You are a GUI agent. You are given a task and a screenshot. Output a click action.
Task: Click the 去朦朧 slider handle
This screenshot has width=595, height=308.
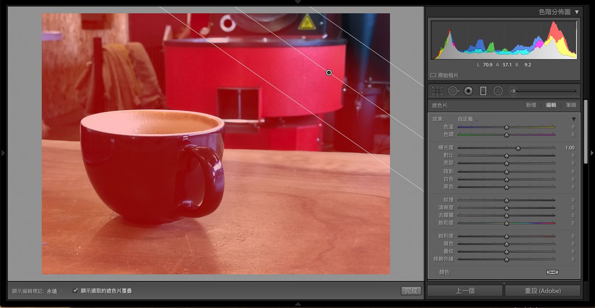click(x=506, y=216)
